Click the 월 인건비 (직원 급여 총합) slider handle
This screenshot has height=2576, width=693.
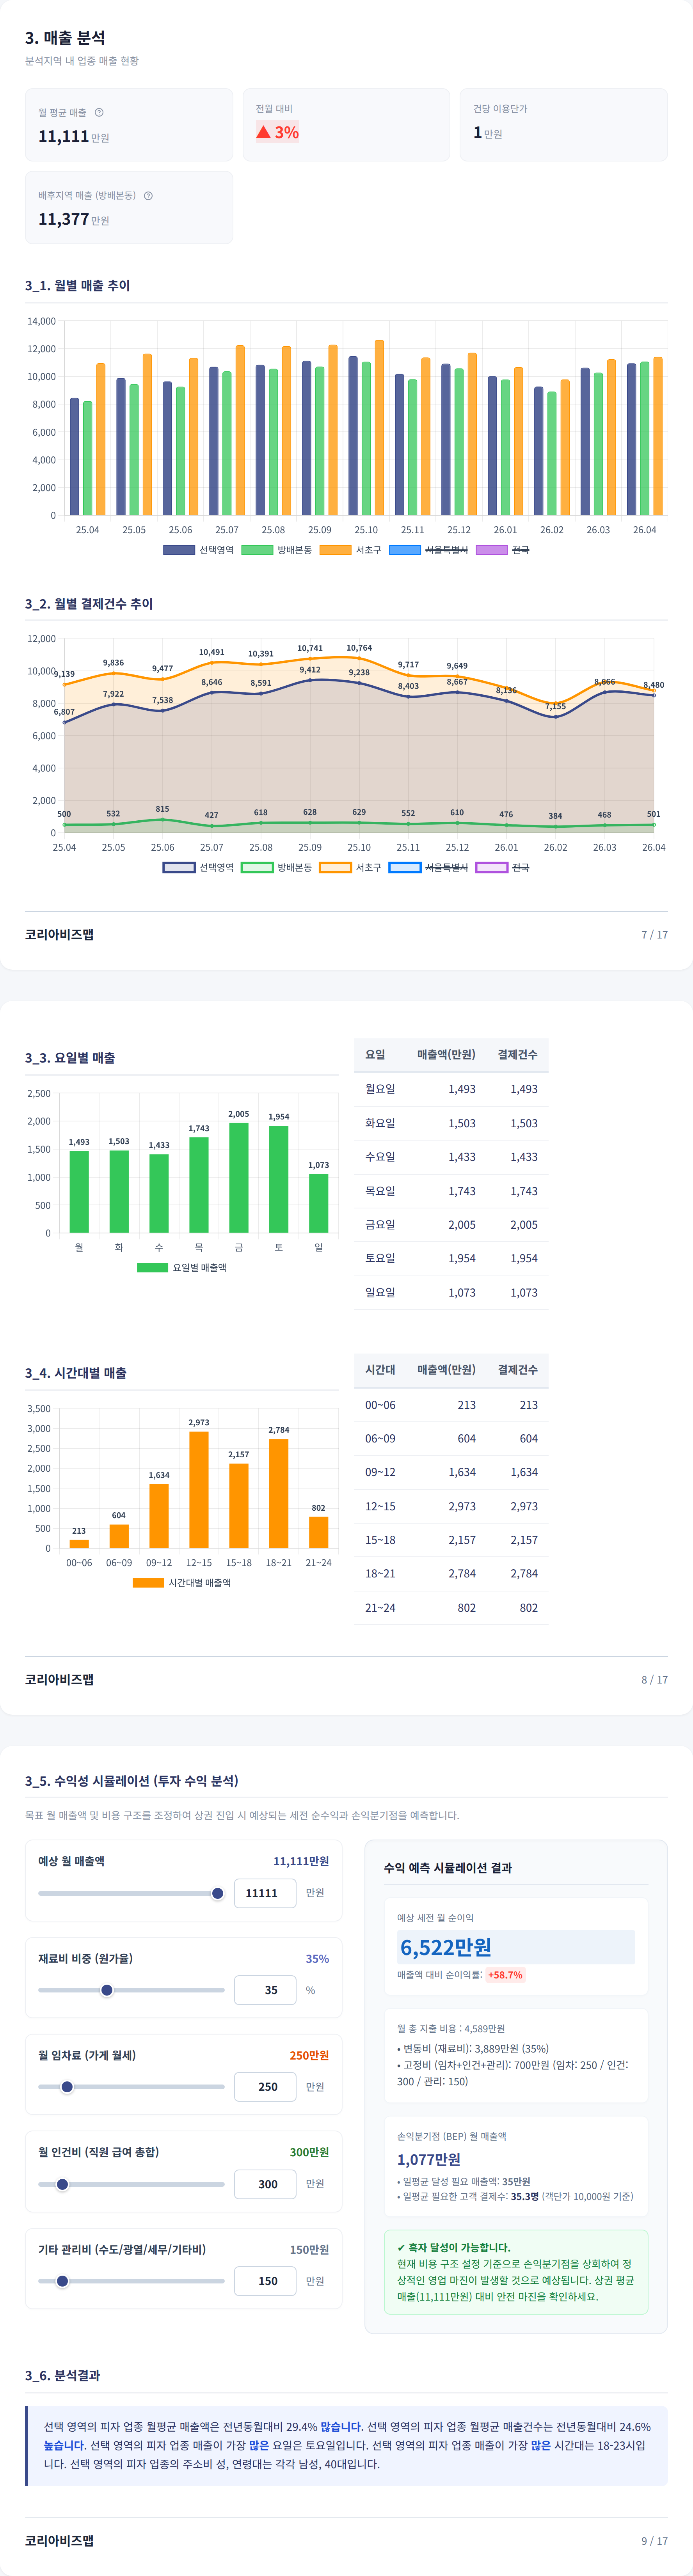(62, 2184)
